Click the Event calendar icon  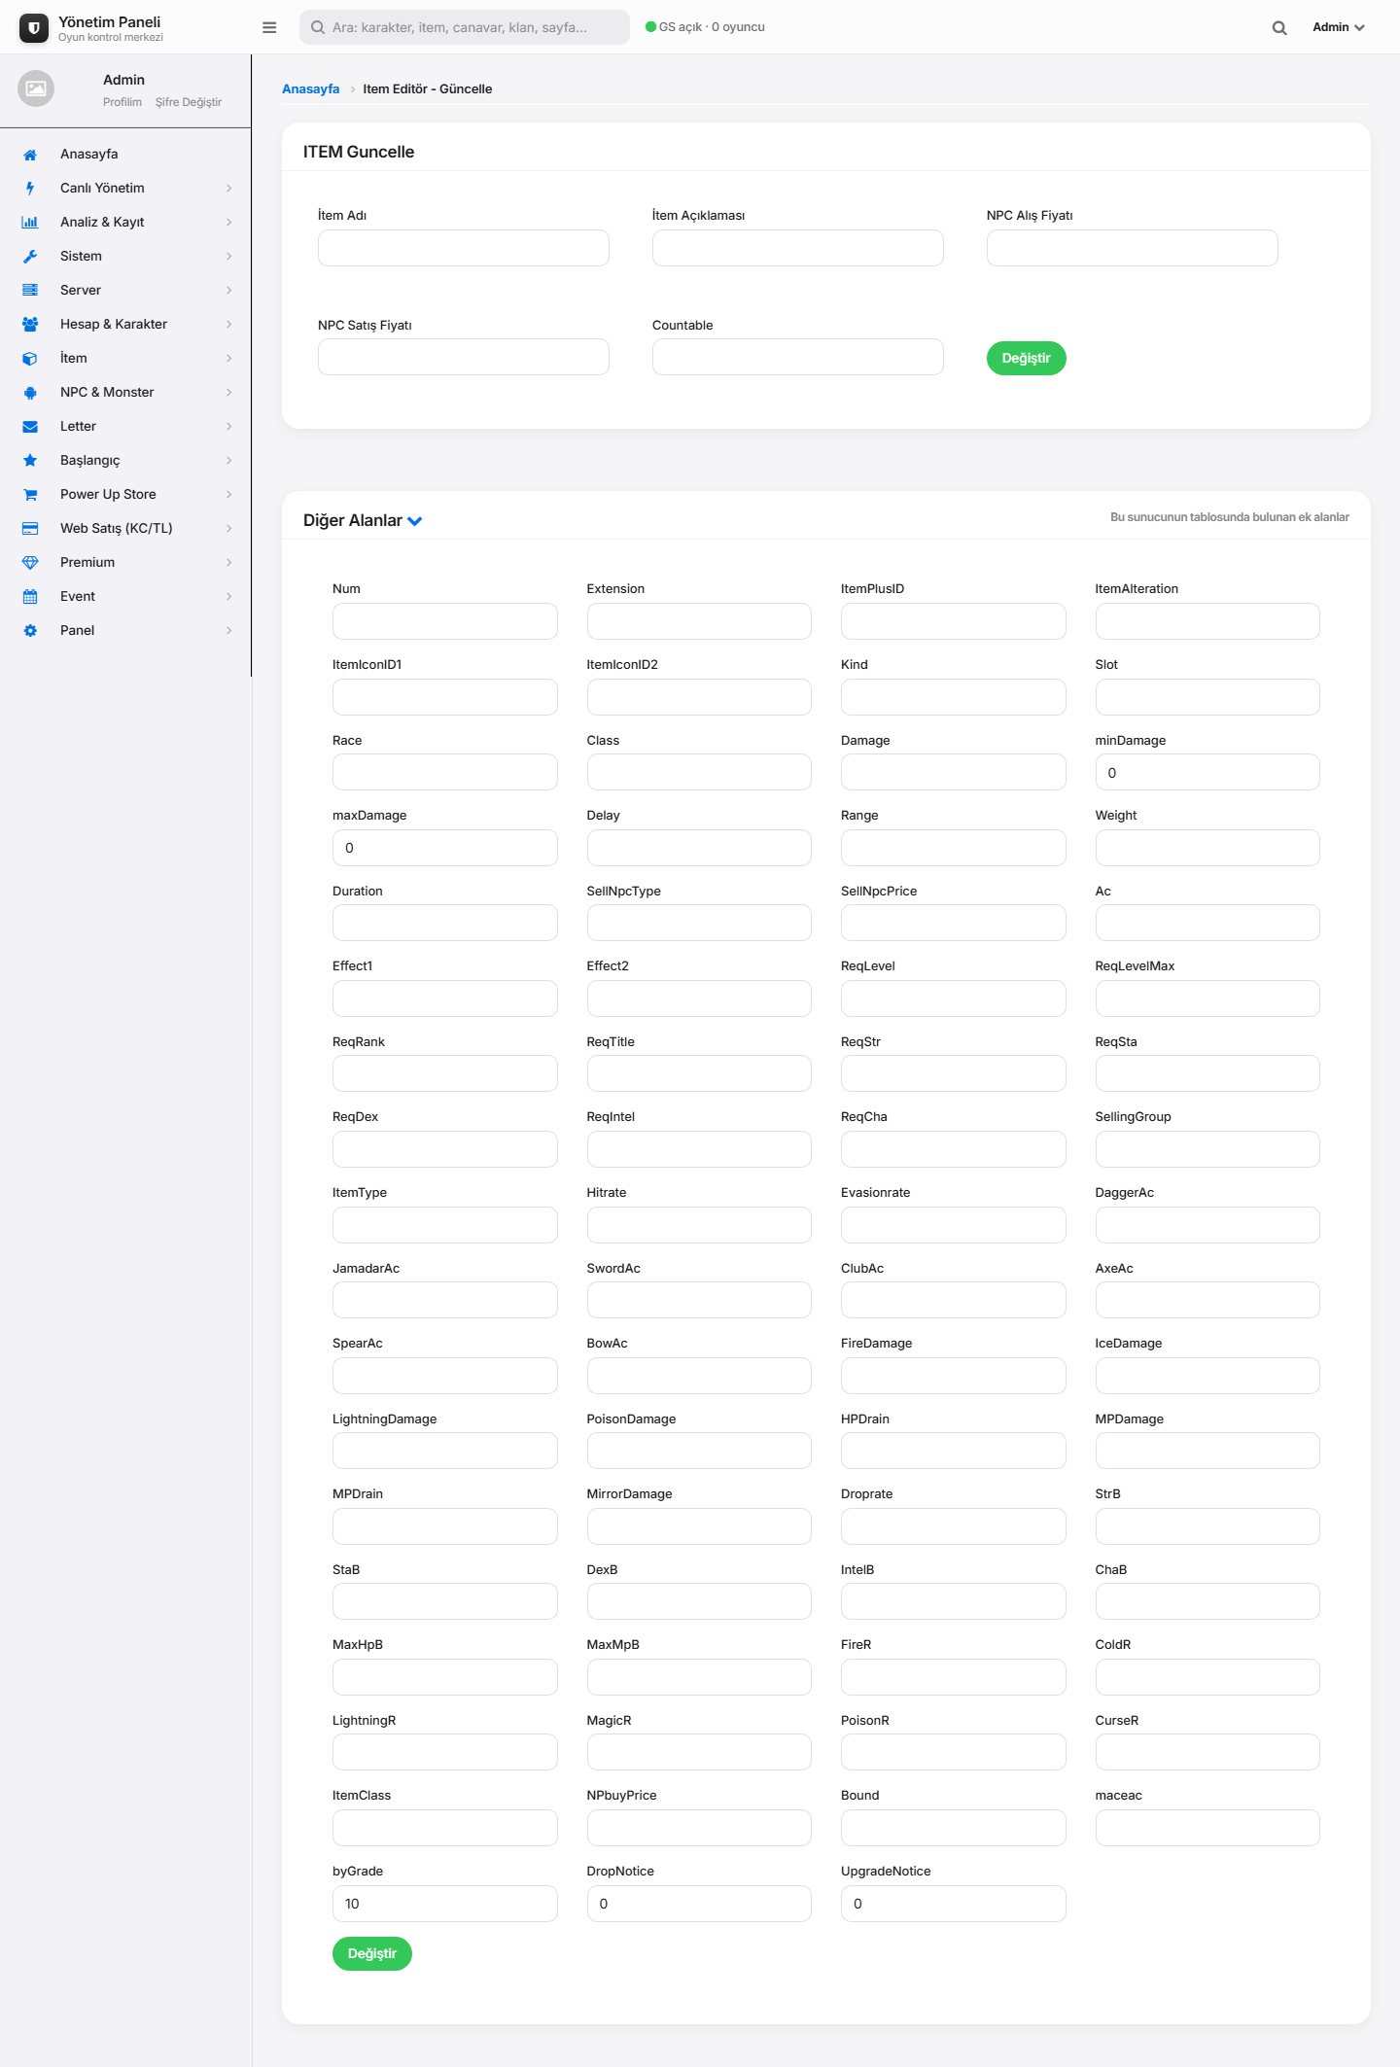point(30,597)
